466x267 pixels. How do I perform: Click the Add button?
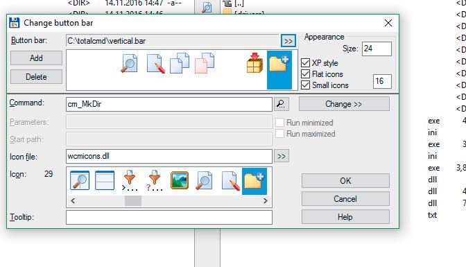(36, 58)
